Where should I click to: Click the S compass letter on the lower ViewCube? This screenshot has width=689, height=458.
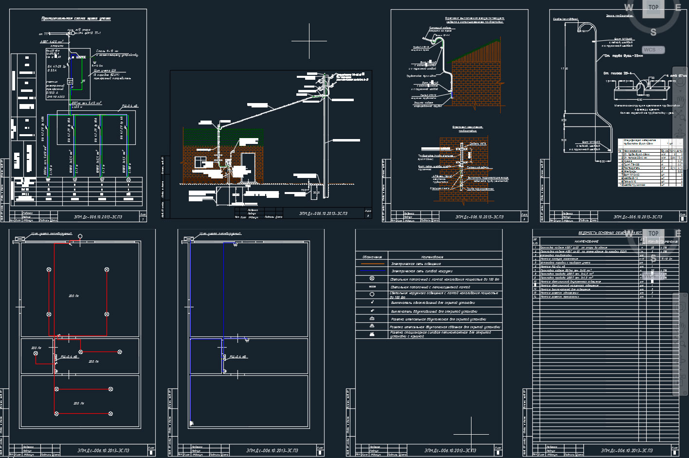(x=653, y=258)
